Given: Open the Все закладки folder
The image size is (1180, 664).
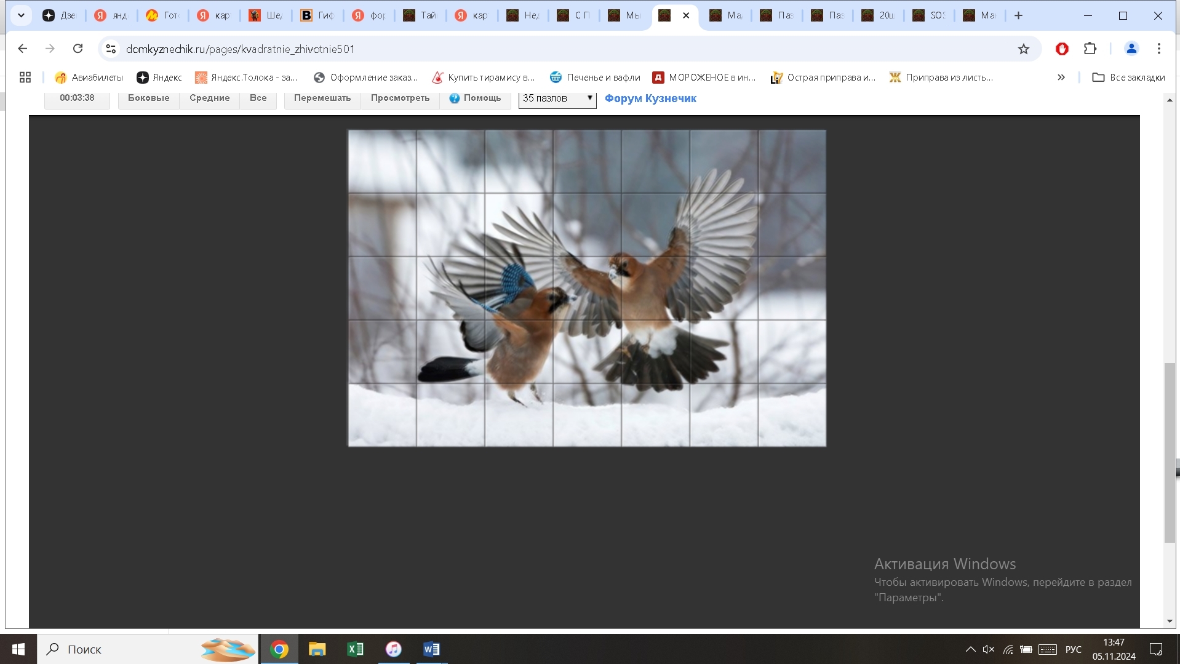Looking at the screenshot, I should pos(1128,77).
